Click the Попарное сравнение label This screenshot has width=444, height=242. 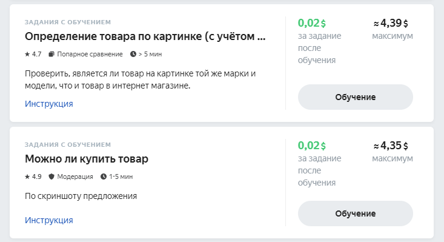point(90,54)
